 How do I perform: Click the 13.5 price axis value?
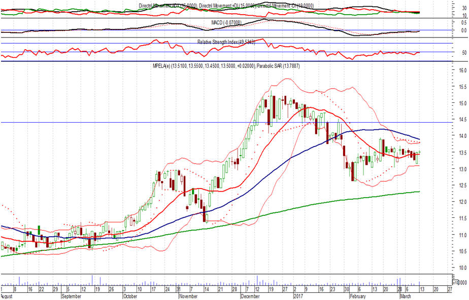click(463, 153)
